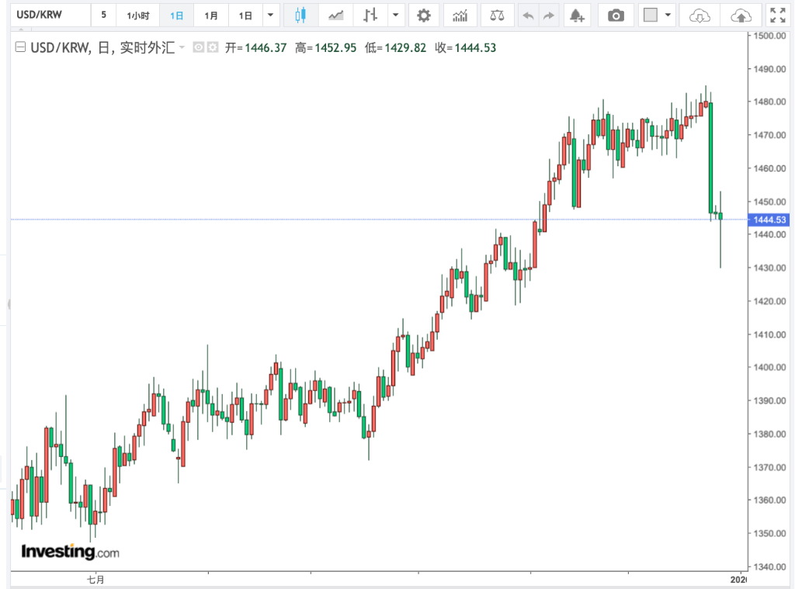Open chart settings gear

pos(423,15)
